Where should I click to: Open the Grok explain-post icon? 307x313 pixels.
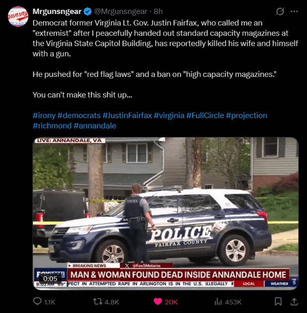[x=280, y=11]
